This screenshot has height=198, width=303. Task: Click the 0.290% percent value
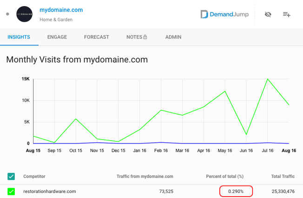[x=236, y=192]
